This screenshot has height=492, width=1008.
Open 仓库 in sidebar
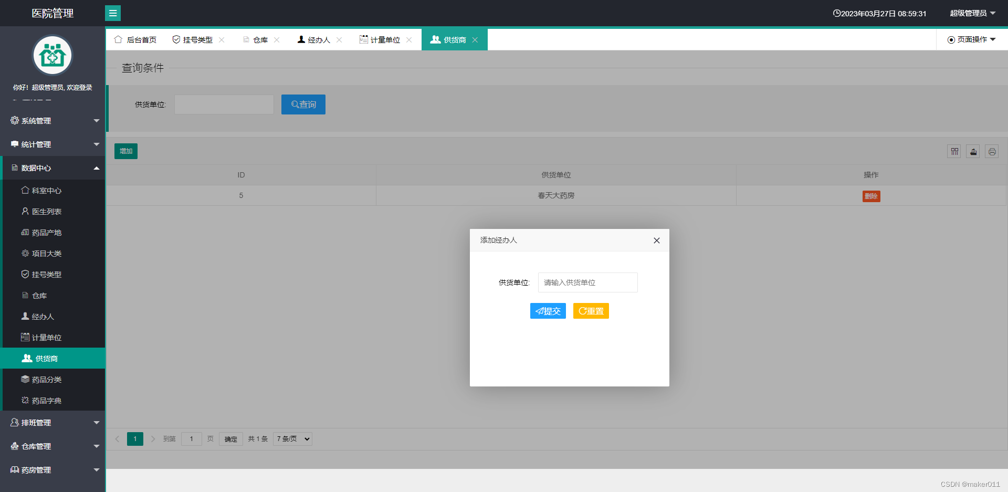[x=54, y=296]
